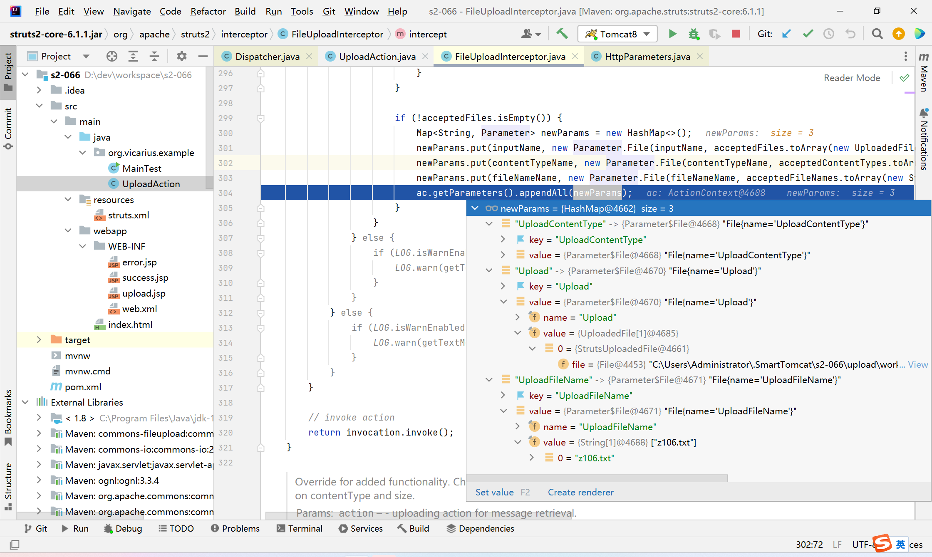The height and width of the screenshot is (557, 932).
Task: Open the Refactor menu
Action: point(208,11)
